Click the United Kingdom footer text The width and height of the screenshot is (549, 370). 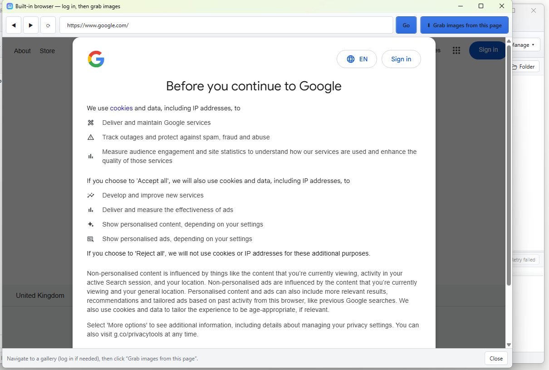coord(40,296)
